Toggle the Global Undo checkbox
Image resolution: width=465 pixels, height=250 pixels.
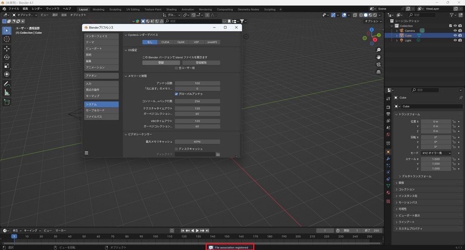tap(176, 94)
